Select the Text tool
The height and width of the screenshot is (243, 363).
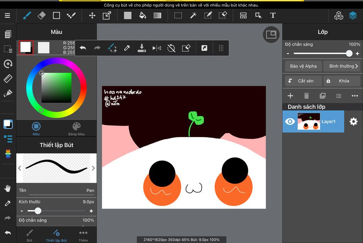[273, 16]
